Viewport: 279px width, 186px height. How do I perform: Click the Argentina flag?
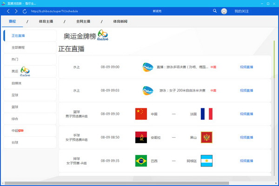(x=206, y=161)
